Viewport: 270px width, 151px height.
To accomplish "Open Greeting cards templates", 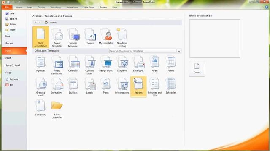I will point(40,87).
